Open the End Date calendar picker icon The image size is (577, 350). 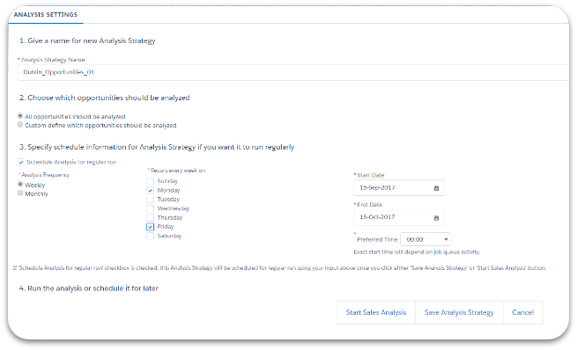[x=436, y=218]
